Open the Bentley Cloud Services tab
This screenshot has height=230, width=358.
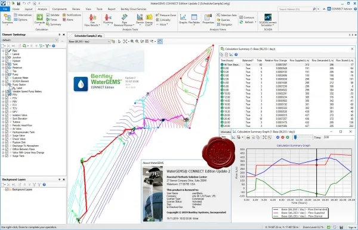(x=133, y=9)
